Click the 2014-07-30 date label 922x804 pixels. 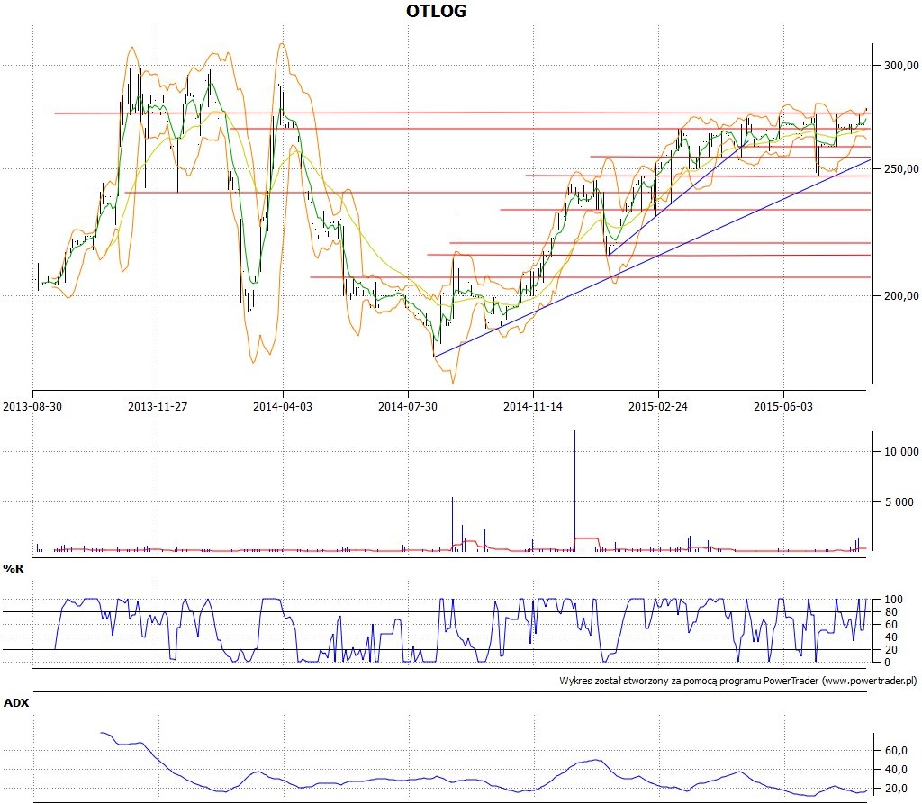(408, 406)
